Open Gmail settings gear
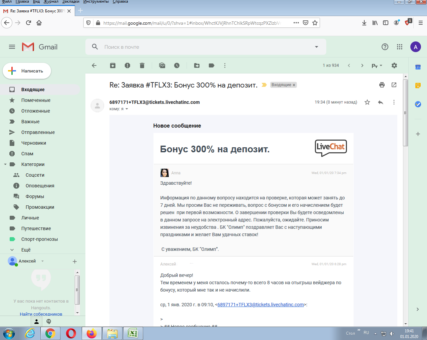427x340 pixels. click(x=394, y=65)
